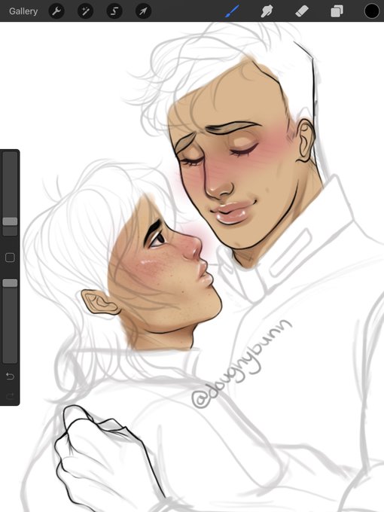384x512 pixels.
Task: Open the Layers panel
Action: tap(337, 11)
